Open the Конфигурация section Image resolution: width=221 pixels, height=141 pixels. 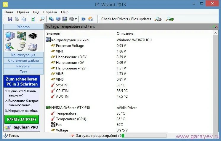[x=23, y=55]
